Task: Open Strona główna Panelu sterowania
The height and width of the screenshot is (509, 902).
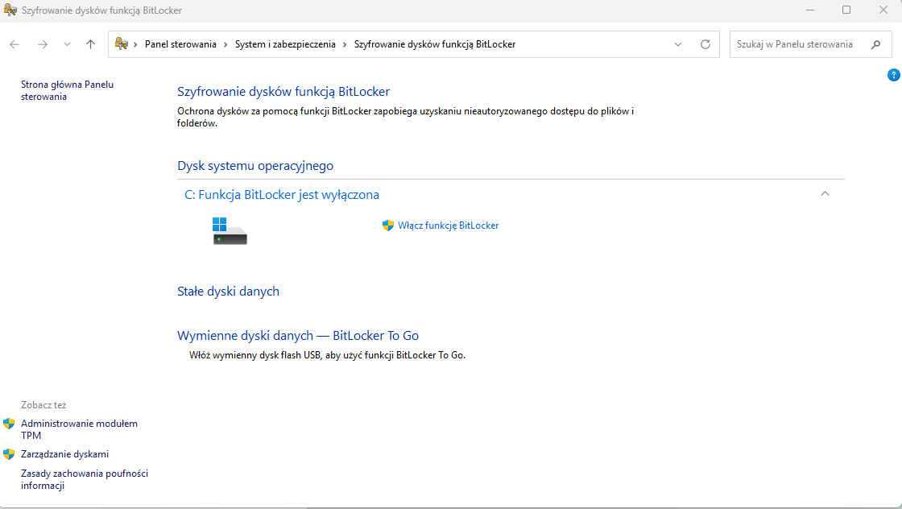Action: coord(68,90)
